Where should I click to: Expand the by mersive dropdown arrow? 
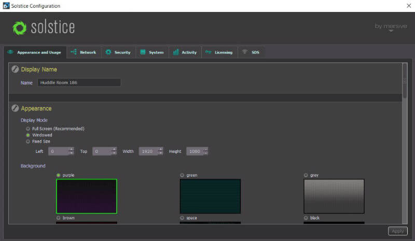coord(391,31)
